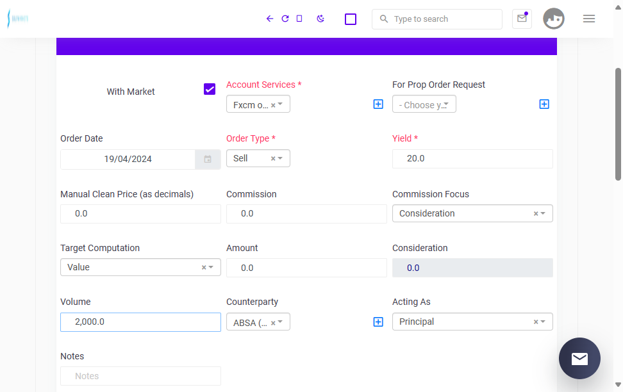Clear the Account Services selection

click(273, 105)
